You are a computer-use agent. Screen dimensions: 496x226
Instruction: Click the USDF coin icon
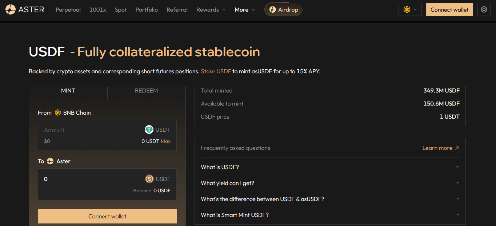149,179
